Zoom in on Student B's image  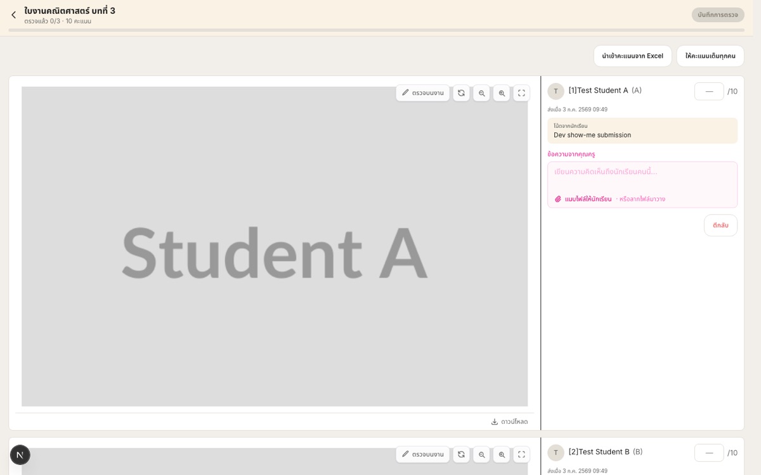[x=502, y=454]
